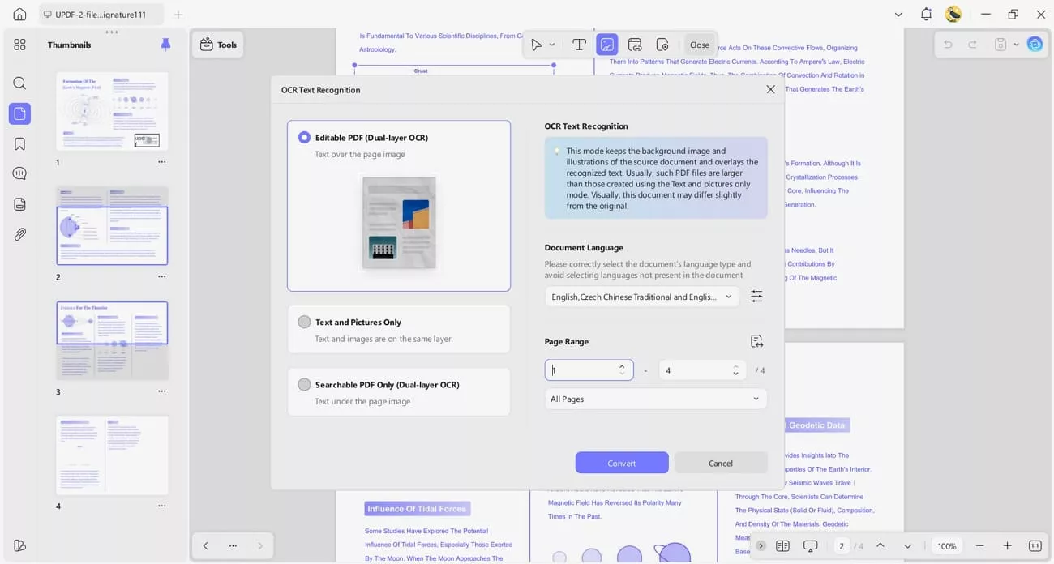
Task: Choose Text and Pictures Only mode
Action: coord(304,322)
